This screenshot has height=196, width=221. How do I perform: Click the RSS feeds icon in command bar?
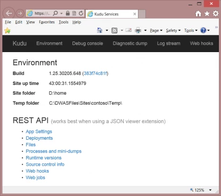point(114,30)
